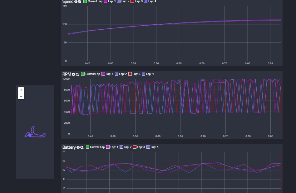
Task: Click RPM chart zoom-out magnifier
Action: [x=77, y=74]
